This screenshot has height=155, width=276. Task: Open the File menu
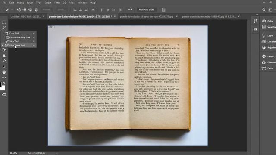(4, 3)
